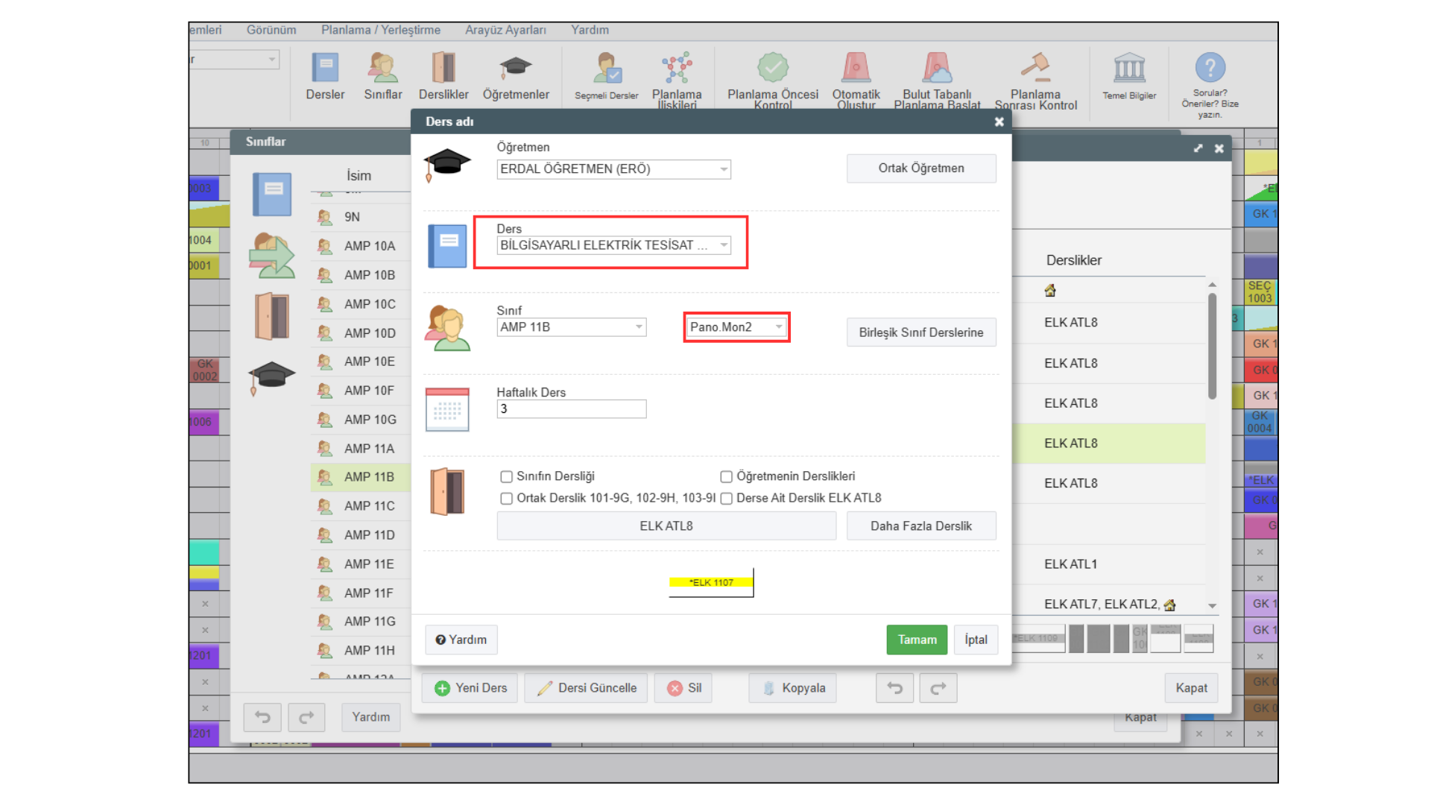Click the Planlama İlişkileri icon
Image resolution: width=1431 pixels, height=805 pixels.
pyautogui.click(x=677, y=69)
